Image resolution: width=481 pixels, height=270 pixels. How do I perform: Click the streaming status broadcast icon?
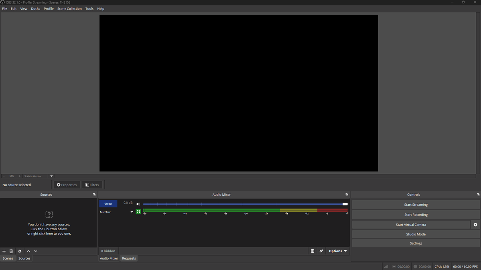tap(394, 267)
